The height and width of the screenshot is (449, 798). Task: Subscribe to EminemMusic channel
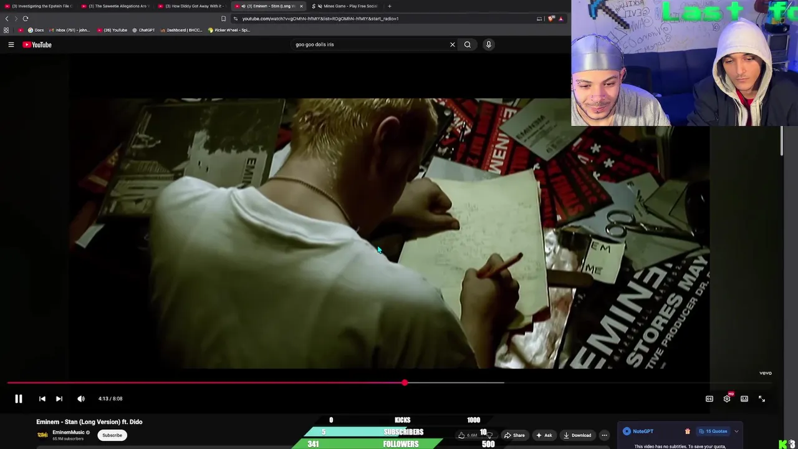tap(112, 435)
